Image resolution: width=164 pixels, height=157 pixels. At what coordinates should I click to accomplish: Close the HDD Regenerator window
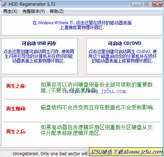click(158, 4)
